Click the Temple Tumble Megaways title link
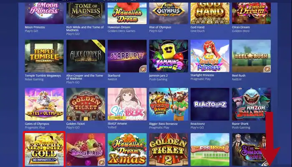 point(43,76)
